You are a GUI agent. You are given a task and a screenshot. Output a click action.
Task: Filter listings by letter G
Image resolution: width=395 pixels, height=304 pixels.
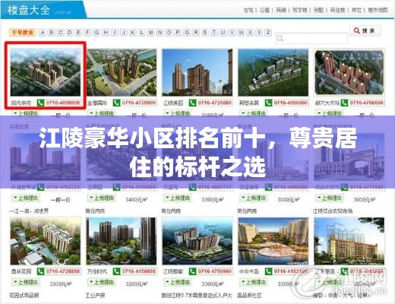(96, 33)
